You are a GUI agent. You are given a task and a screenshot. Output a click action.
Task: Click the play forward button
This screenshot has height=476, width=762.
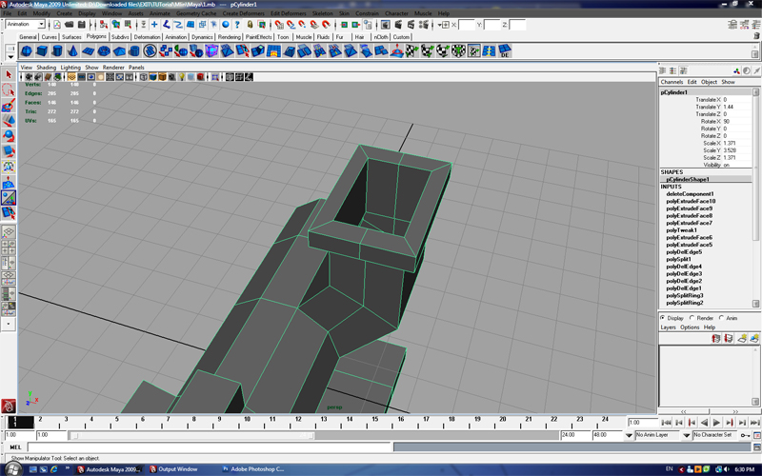point(716,423)
